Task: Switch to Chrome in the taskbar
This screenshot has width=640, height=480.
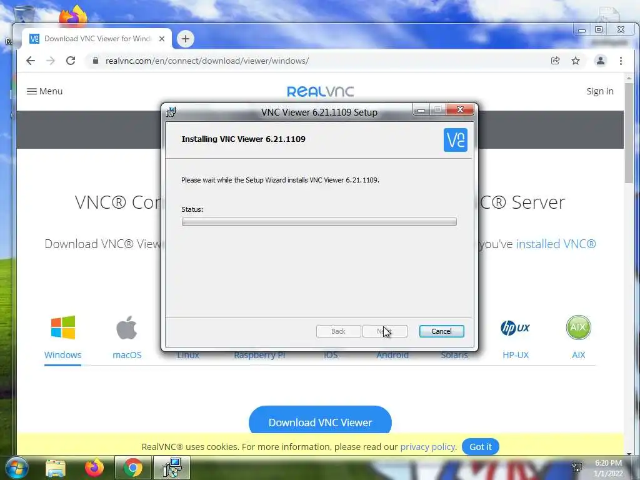Action: point(133,467)
